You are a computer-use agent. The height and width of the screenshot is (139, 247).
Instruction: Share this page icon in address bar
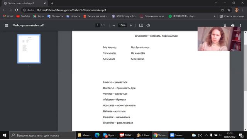222,10
